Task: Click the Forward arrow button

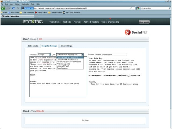Action: [x=7, y=8]
